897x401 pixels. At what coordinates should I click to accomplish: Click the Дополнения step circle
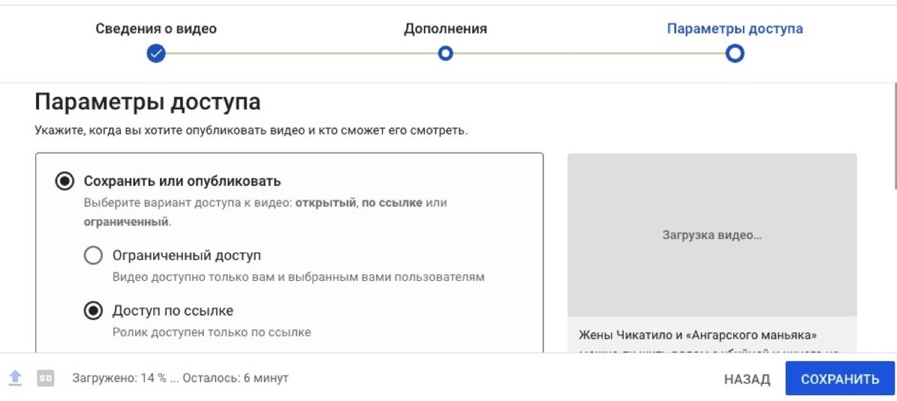point(446,54)
